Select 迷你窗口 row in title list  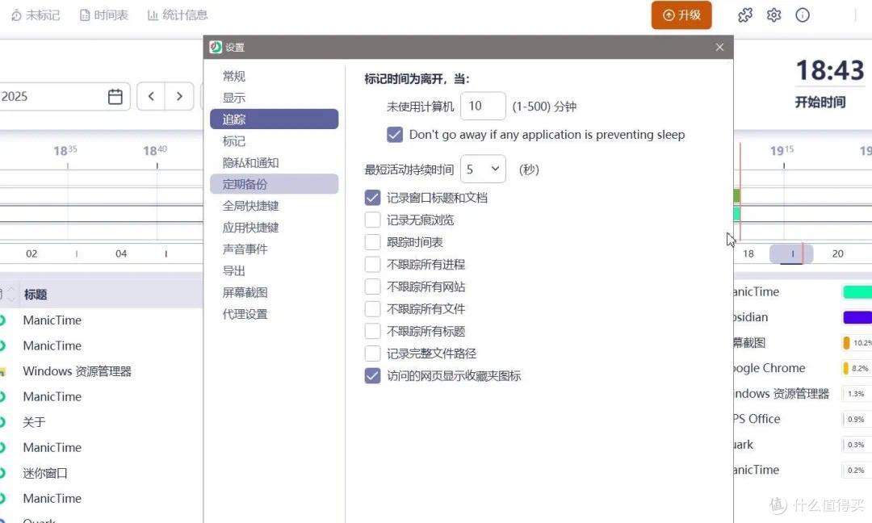coord(45,474)
